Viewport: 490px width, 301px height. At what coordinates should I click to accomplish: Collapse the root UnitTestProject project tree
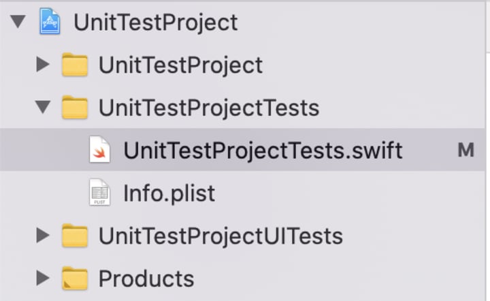tap(18, 22)
